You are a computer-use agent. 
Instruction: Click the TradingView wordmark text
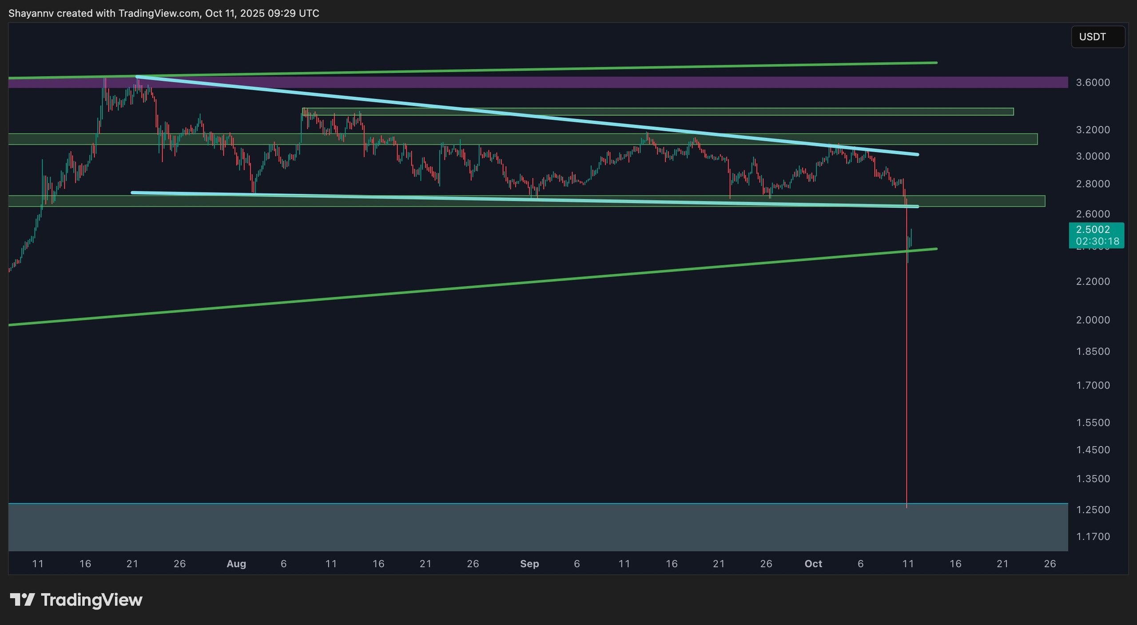point(91,600)
